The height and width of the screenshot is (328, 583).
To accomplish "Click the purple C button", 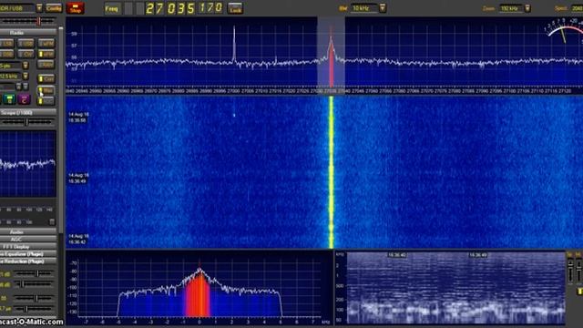I will tap(24, 99).
